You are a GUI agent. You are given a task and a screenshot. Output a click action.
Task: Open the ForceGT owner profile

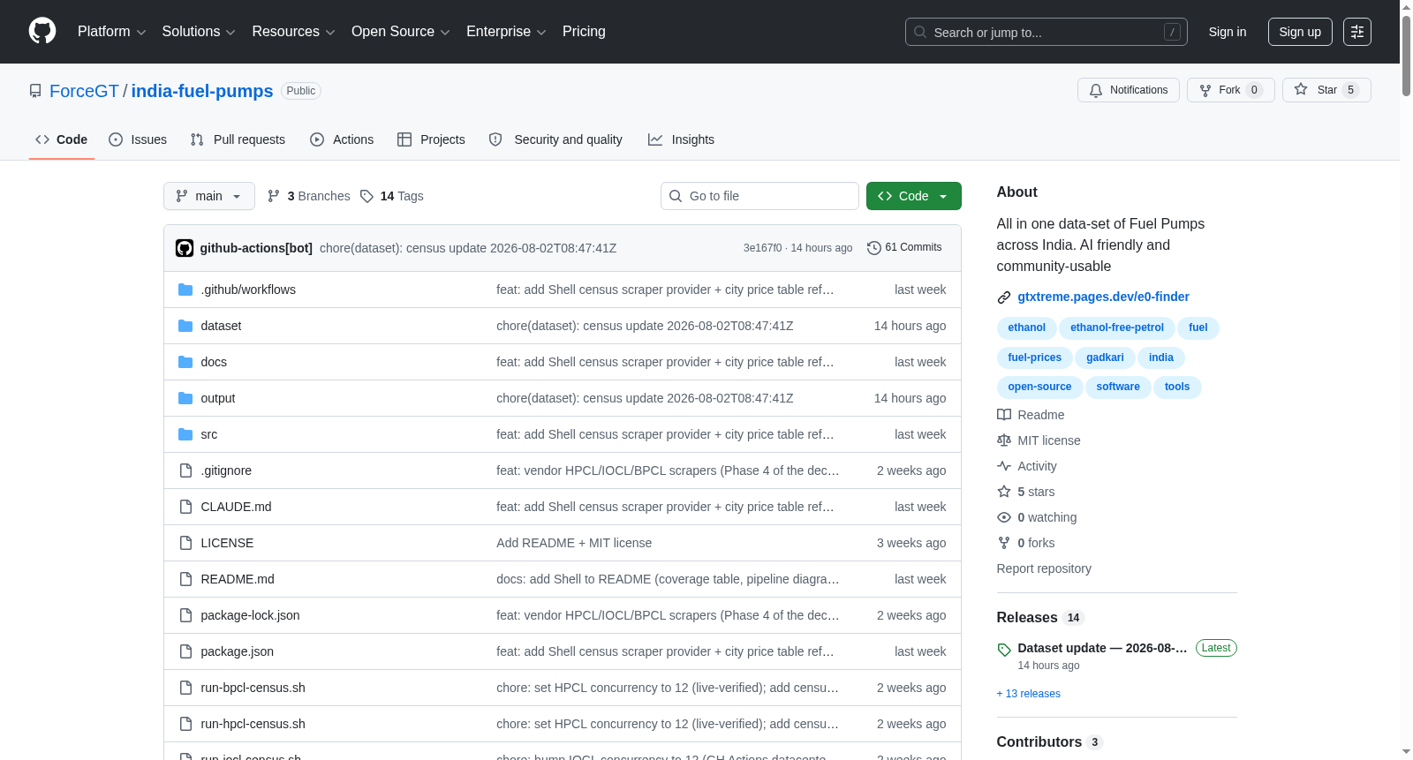tap(84, 91)
